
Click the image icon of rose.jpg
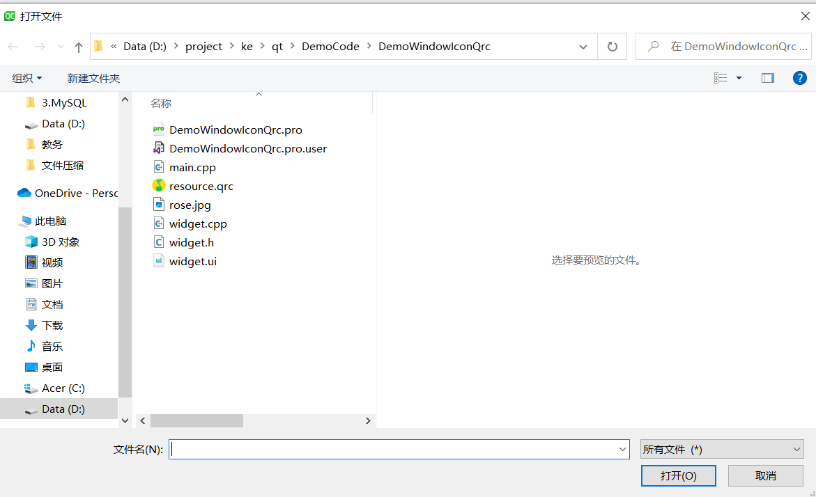coord(159,205)
